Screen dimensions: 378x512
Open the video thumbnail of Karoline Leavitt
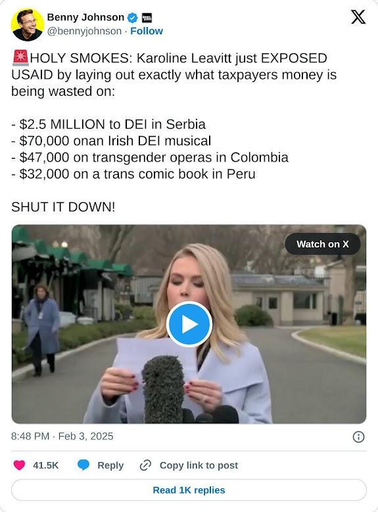pos(189,324)
